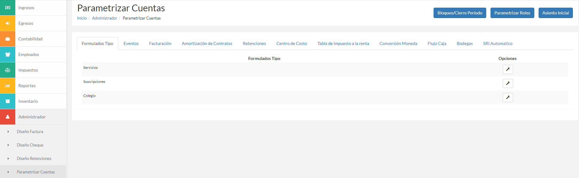Image resolution: width=579 pixels, height=178 pixels.
Task: Expand arrow next to Diseño Retenciones
Action: pos(8,159)
